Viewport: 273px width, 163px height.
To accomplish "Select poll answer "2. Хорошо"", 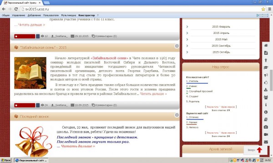I will coord(192,122).
